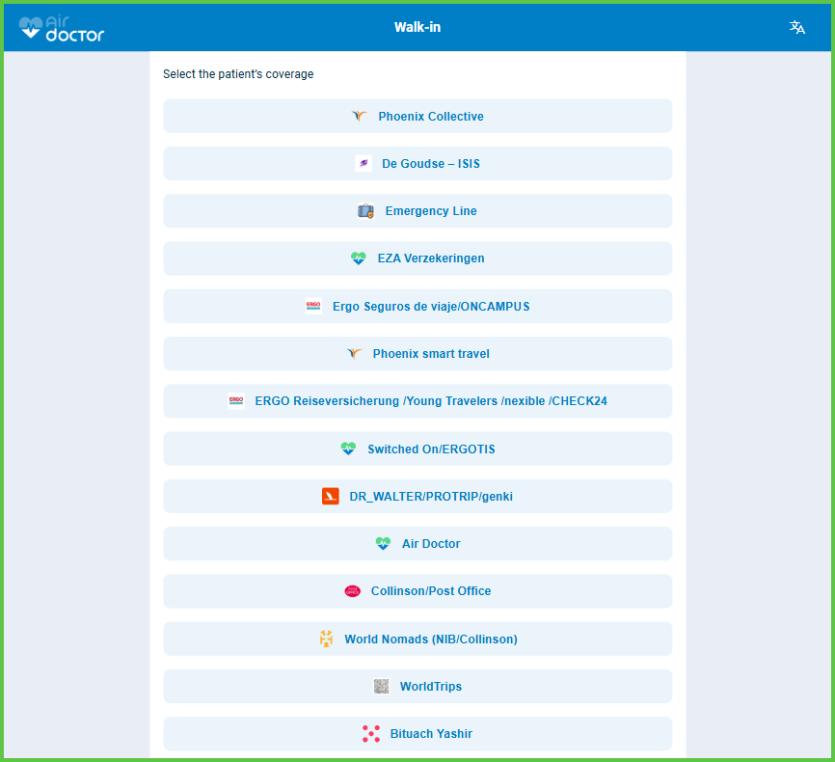Click the WorldTrips gray square logo
Screen dimensions: 835x762
pyautogui.click(x=381, y=687)
